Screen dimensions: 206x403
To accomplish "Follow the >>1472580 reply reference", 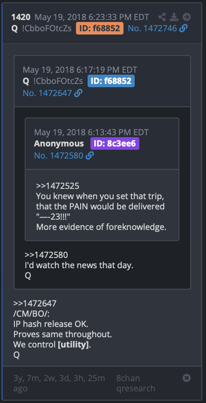I will (46, 255).
